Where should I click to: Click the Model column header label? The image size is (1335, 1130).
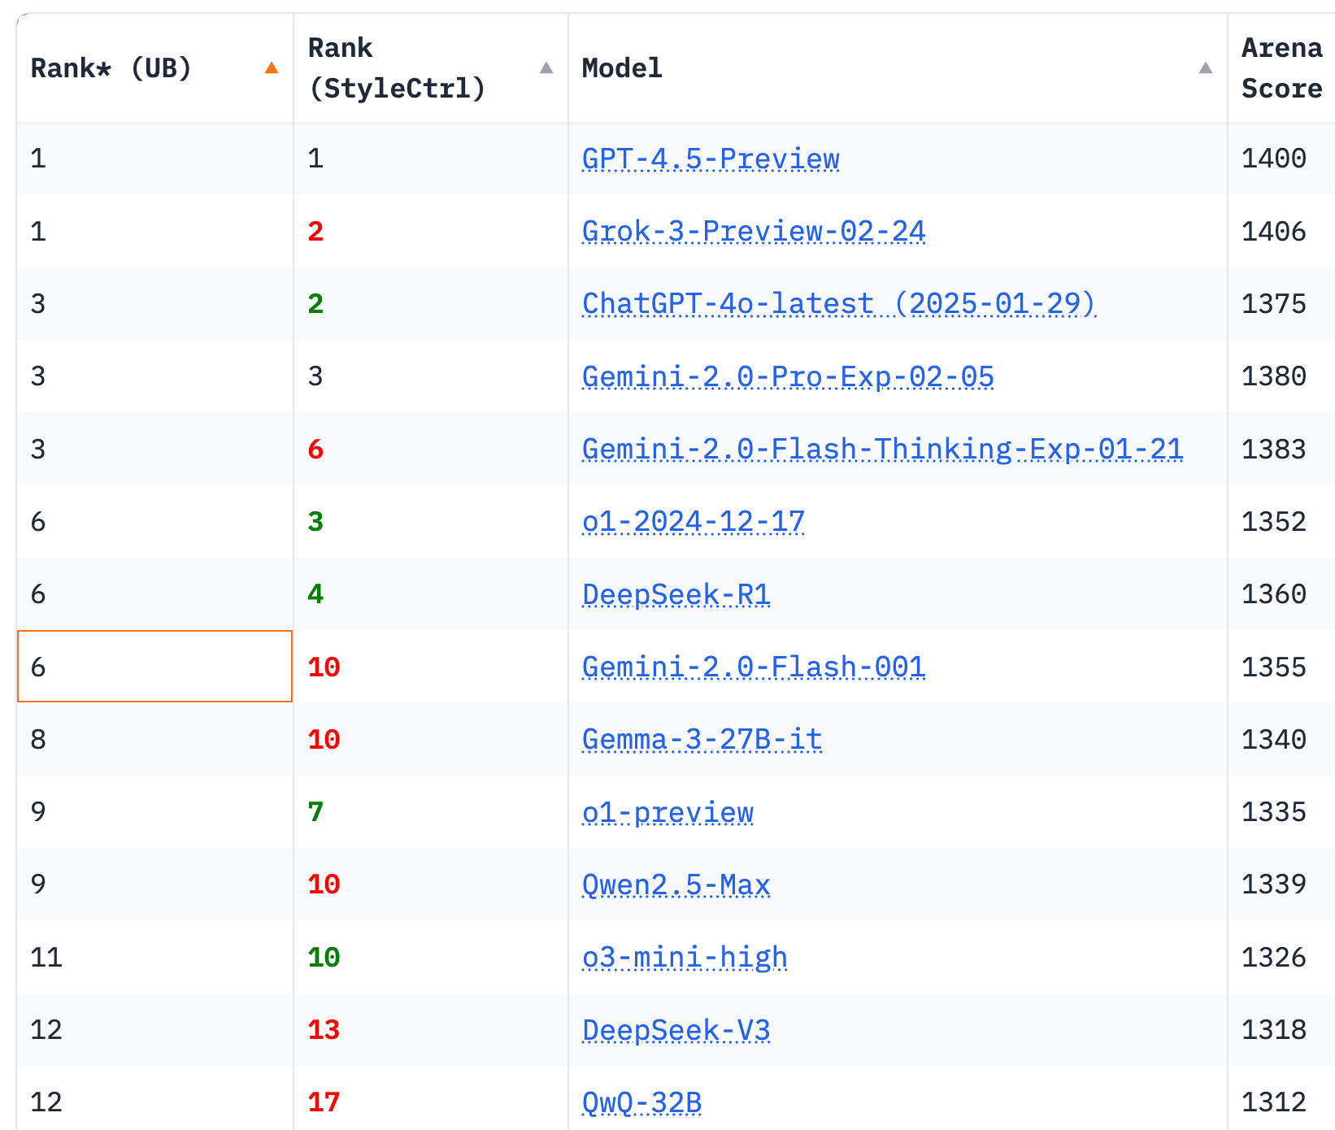click(x=622, y=68)
